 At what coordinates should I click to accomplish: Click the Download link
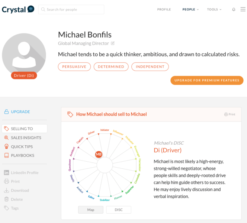point(20,190)
